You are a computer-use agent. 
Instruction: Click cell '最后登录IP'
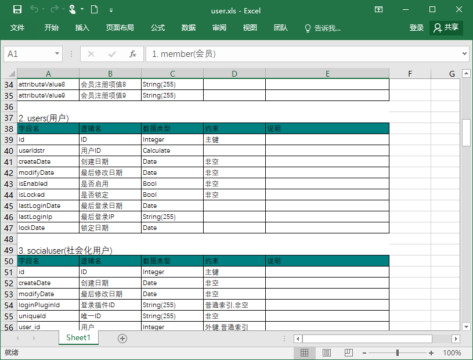110,217
